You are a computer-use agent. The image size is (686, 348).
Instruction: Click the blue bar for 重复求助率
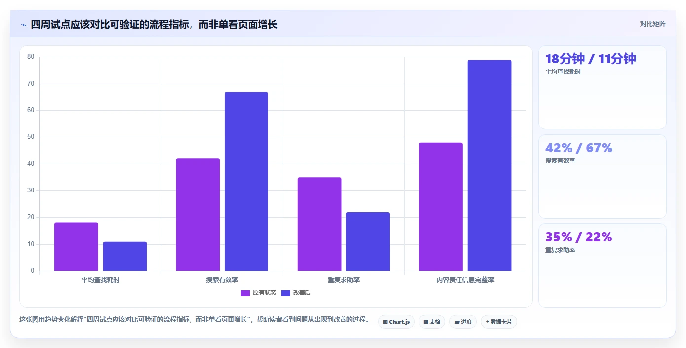368,241
